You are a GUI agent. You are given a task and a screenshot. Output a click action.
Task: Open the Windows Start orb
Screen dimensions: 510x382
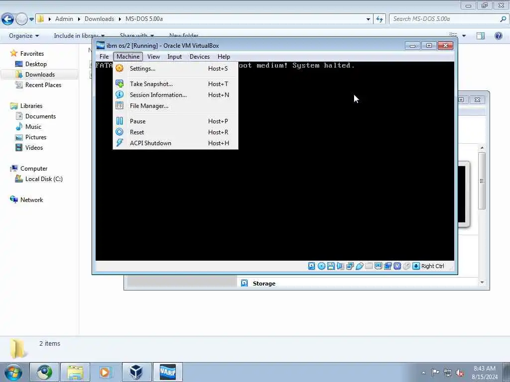tap(13, 372)
